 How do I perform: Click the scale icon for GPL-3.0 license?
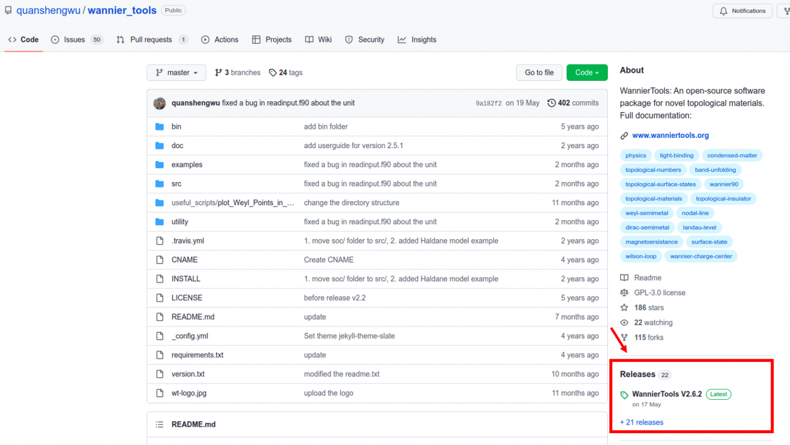tap(624, 292)
